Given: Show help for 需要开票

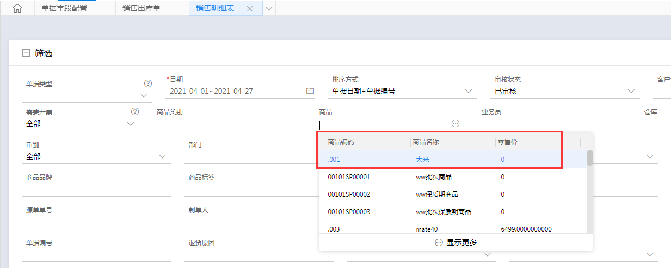Looking at the screenshot, I should point(135,112).
